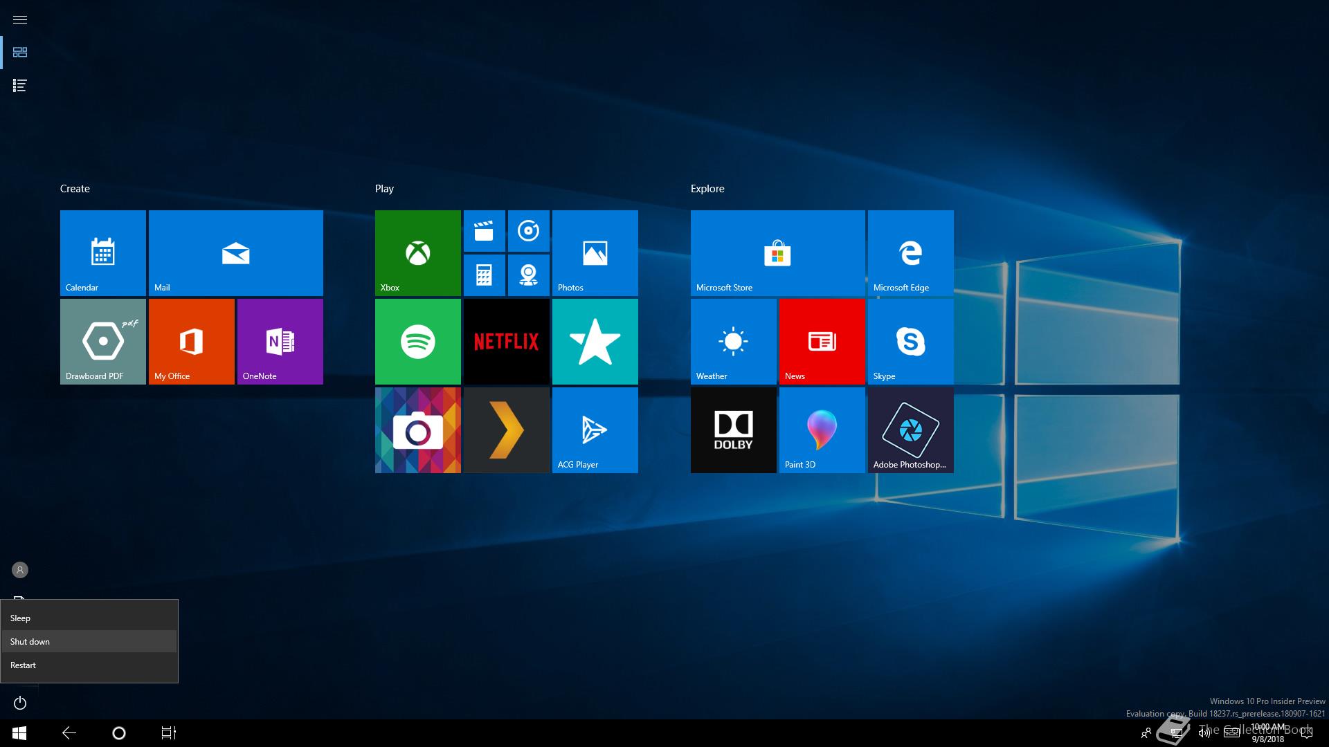Switch to Pinned tiles view

[20, 53]
